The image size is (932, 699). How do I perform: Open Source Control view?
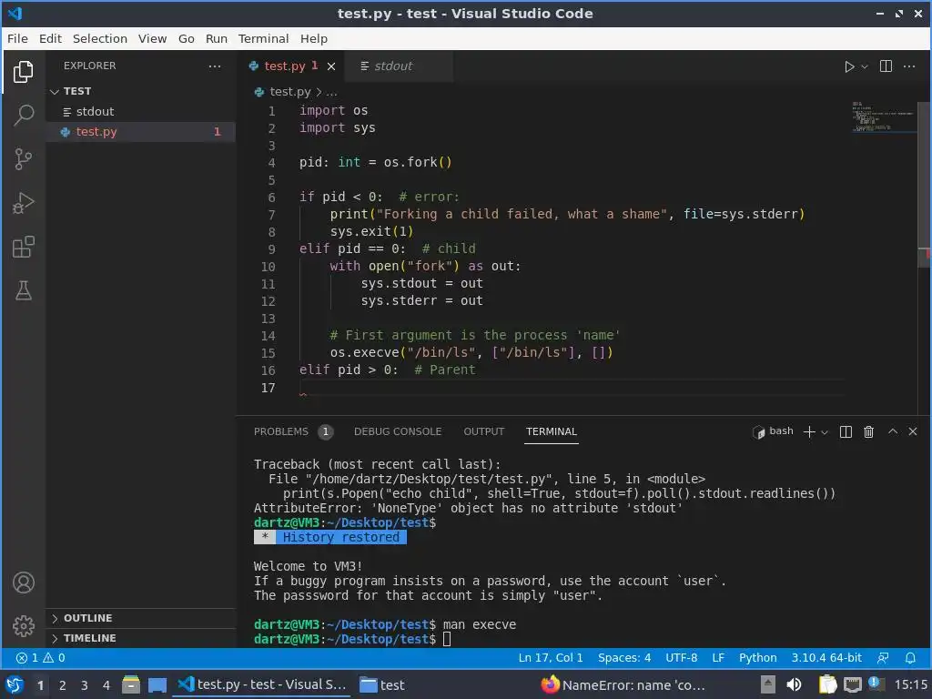tap(23, 158)
